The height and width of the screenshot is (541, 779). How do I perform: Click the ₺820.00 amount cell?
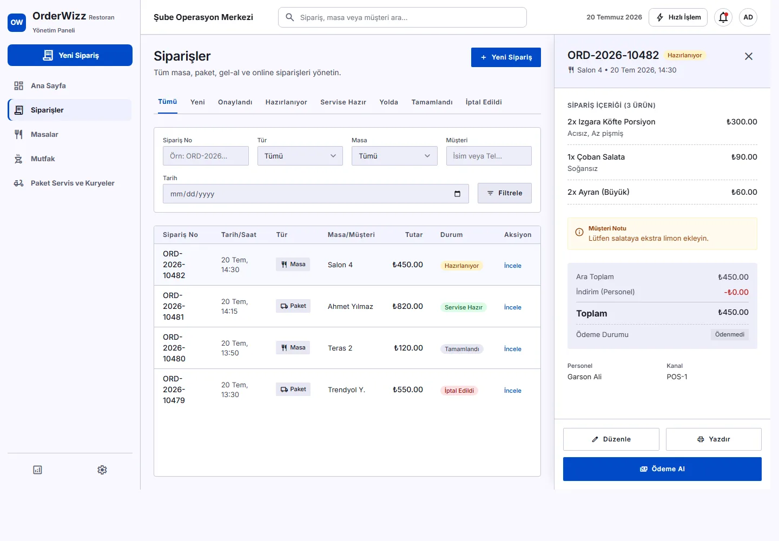pos(407,306)
